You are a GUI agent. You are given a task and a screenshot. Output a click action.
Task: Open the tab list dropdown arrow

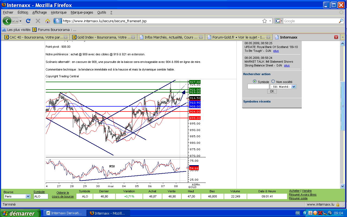coord(343,37)
